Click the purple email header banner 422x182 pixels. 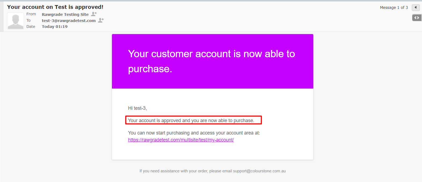[213, 61]
